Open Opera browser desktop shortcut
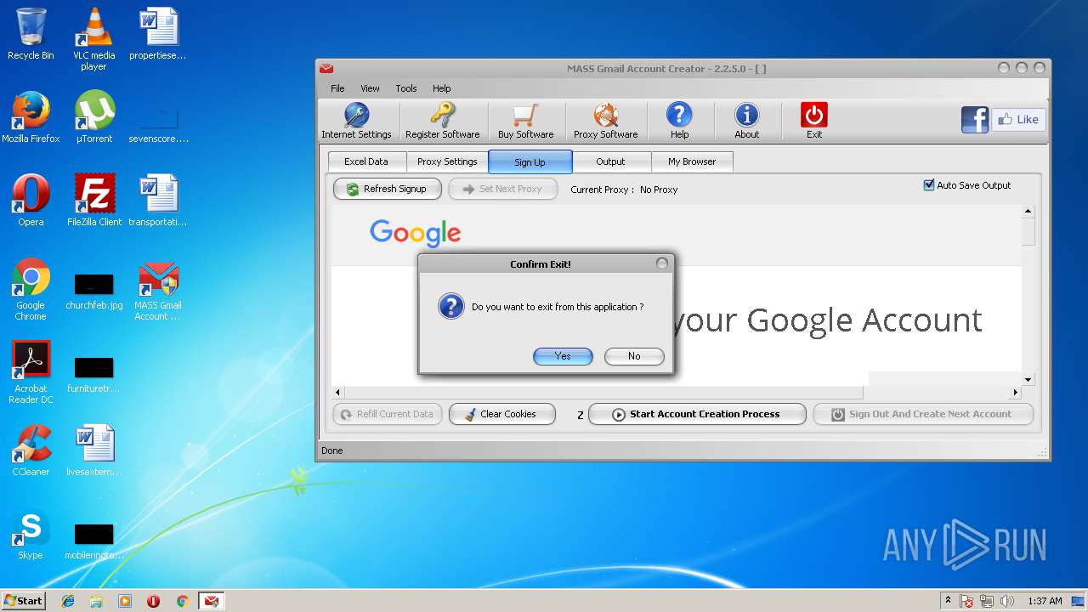This screenshot has height=612, width=1088. 31,201
